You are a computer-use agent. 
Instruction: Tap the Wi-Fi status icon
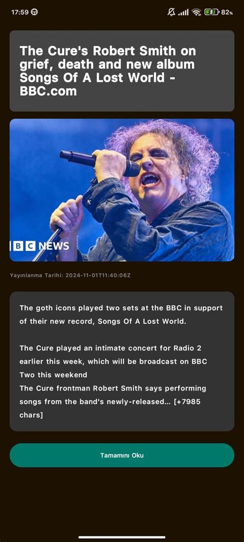point(196,12)
